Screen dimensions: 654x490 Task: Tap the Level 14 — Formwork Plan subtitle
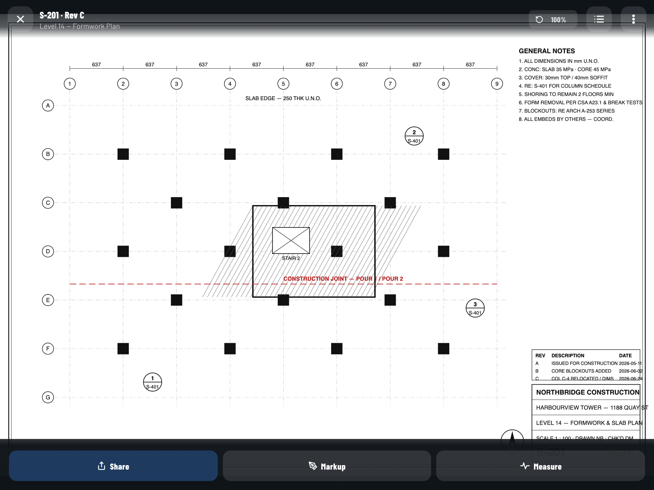click(80, 26)
